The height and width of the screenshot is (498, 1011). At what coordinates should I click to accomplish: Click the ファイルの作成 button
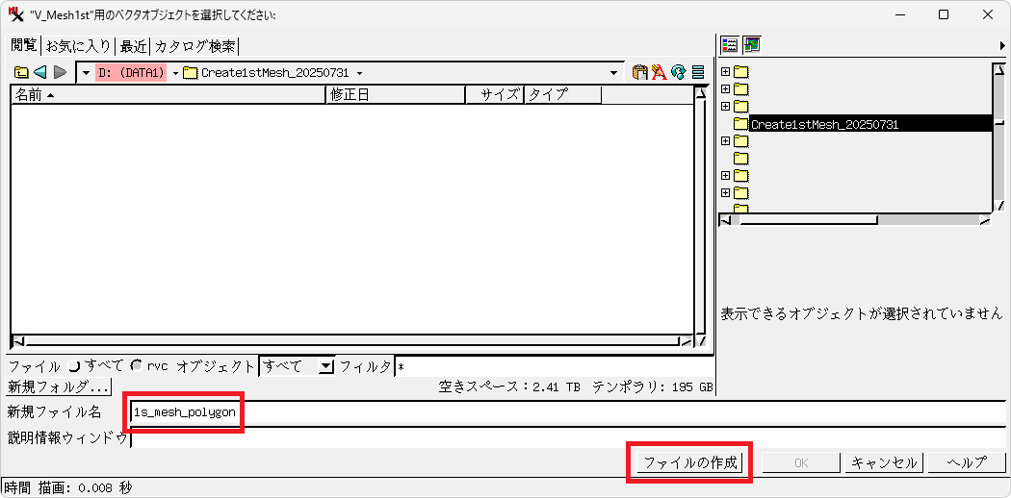(x=690, y=462)
